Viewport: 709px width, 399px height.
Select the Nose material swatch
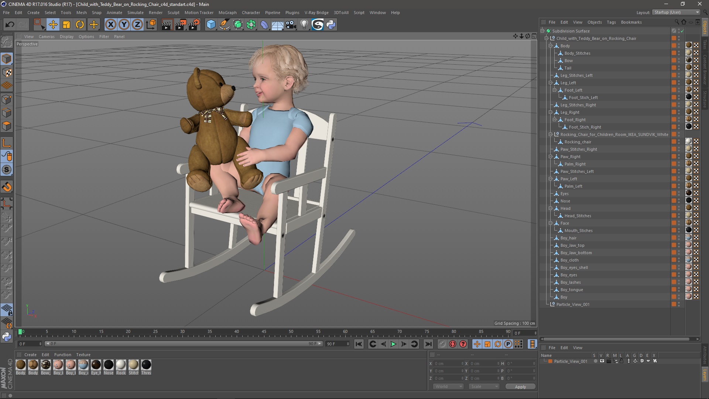click(109, 365)
